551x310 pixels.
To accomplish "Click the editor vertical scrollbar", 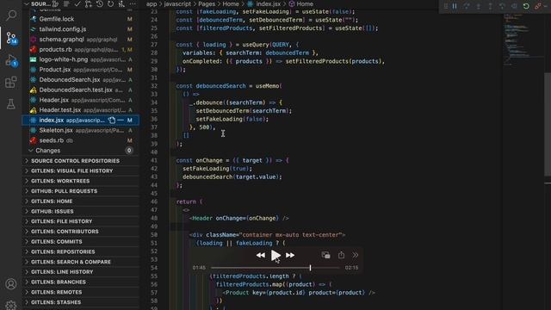I will pyautogui.click(x=548, y=124).
